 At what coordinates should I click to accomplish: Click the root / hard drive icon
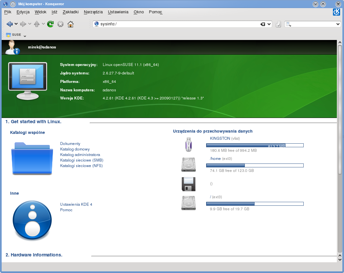(189, 203)
